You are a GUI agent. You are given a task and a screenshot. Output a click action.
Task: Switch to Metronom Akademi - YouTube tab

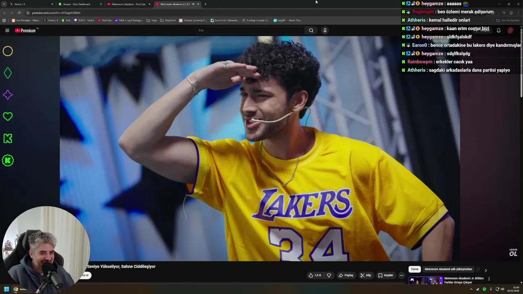pos(128,4)
